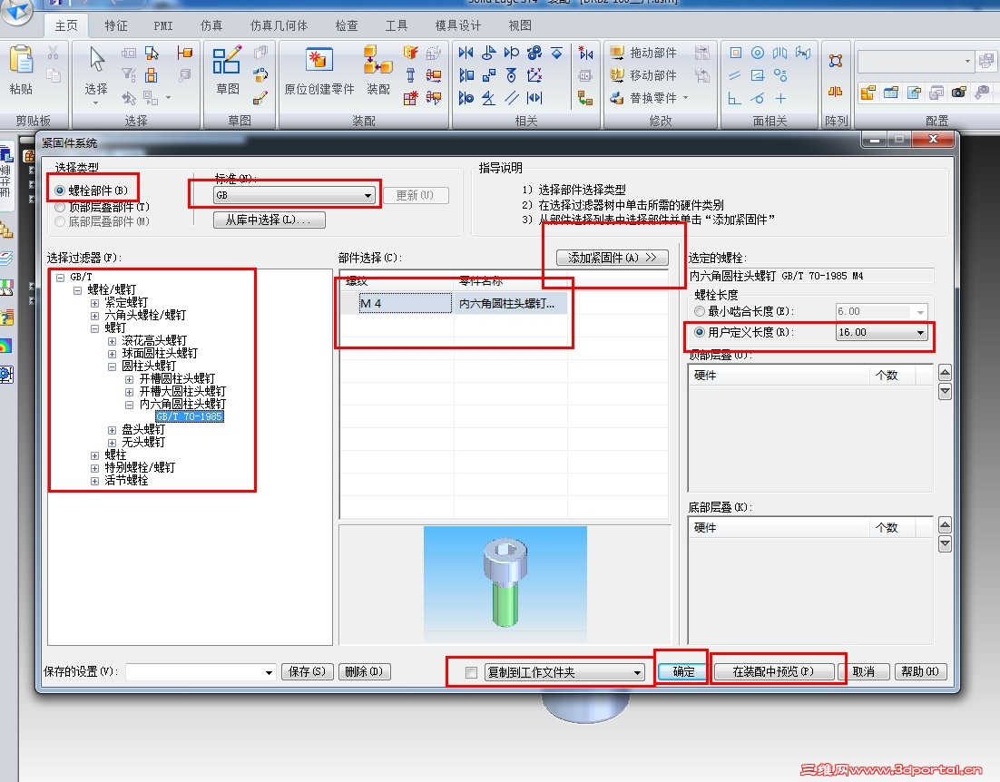Image resolution: width=1000 pixels, height=782 pixels.
Task: Select 活节螺栓 tree item
Action: point(126,480)
